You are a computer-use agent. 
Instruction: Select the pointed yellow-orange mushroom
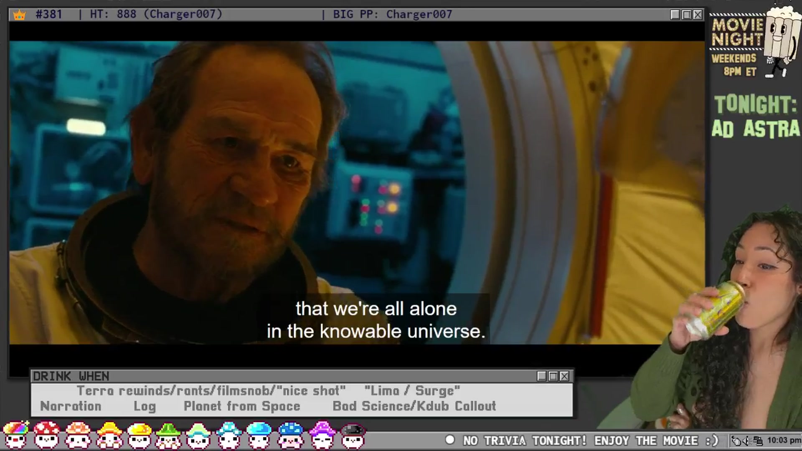[109, 435]
